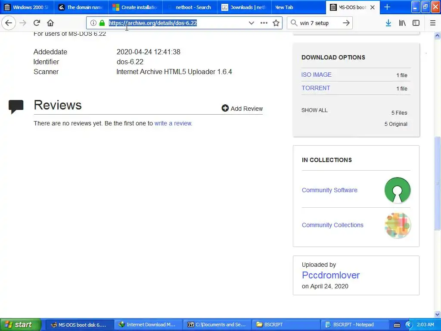The height and width of the screenshot is (331, 441).
Task: Click the page scrollbar down arrow
Action: tap(437, 314)
